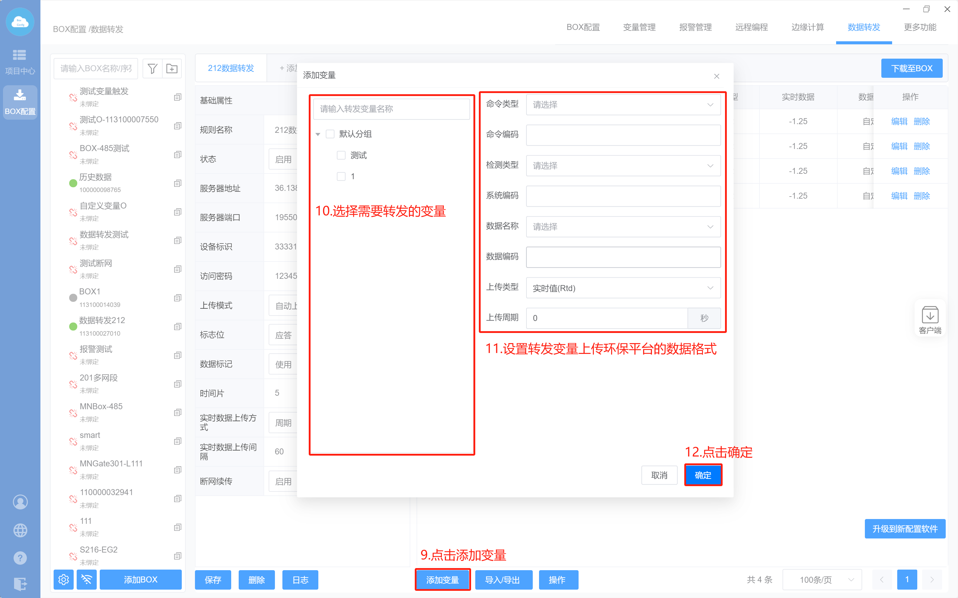Click the 确定 button

(x=703, y=475)
